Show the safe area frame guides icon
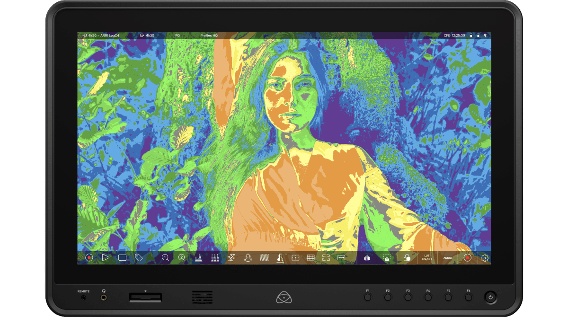 (326, 258)
